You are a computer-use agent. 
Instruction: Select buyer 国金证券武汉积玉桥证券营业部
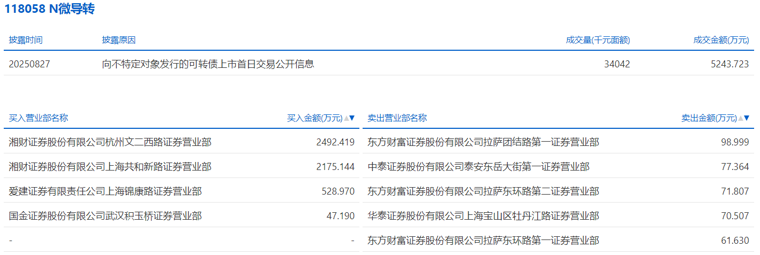(106, 216)
